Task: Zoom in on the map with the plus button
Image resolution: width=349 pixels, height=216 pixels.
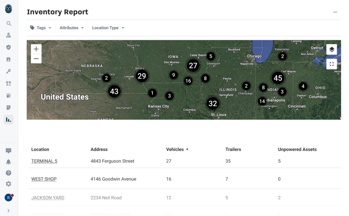Action: (x=36, y=49)
